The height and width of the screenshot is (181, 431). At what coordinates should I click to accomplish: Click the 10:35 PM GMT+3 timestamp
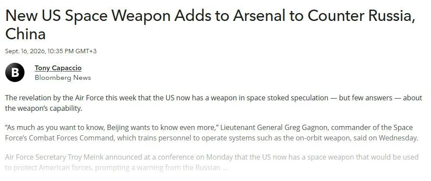click(x=72, y=51)
